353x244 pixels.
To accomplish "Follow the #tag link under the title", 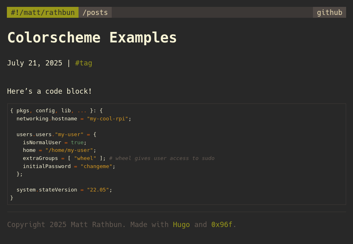I will [83, 63].
